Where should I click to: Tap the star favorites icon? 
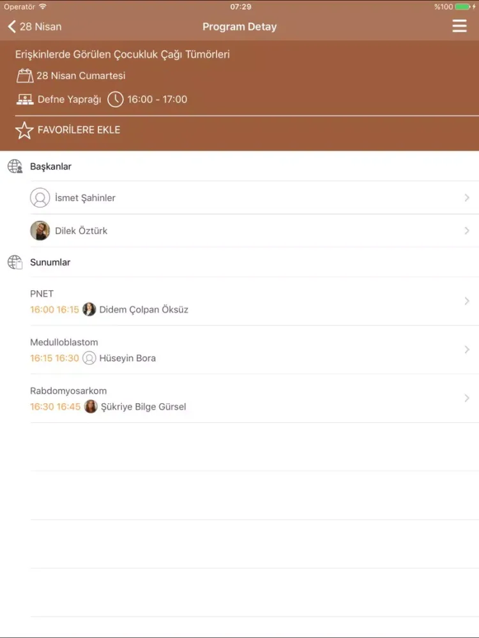[x=24, y=130]
